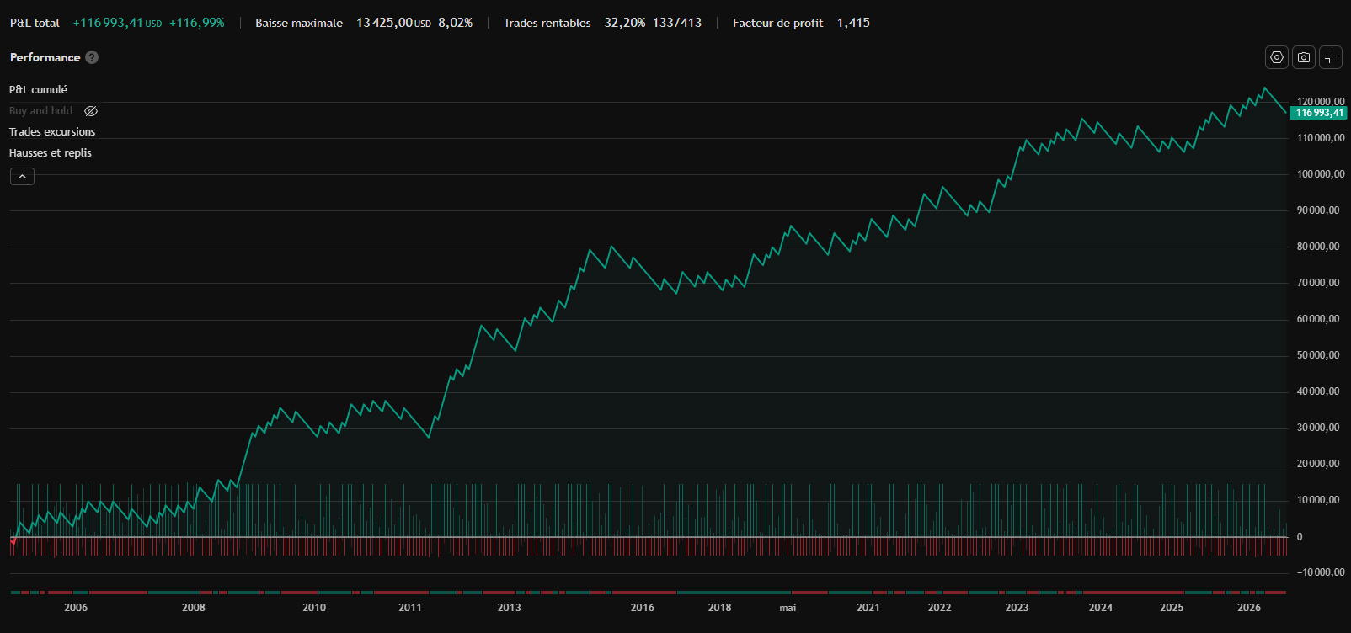Click the profit factor value 1,415
This screenshot has height=633, width=1351.
(x=853, y=23)
